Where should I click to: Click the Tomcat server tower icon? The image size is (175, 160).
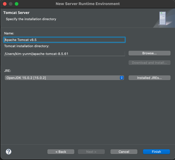(x=163, y=18)
